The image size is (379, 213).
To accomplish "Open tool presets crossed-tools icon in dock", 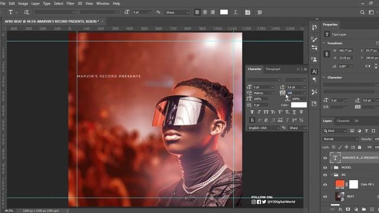I will [314, 92].
